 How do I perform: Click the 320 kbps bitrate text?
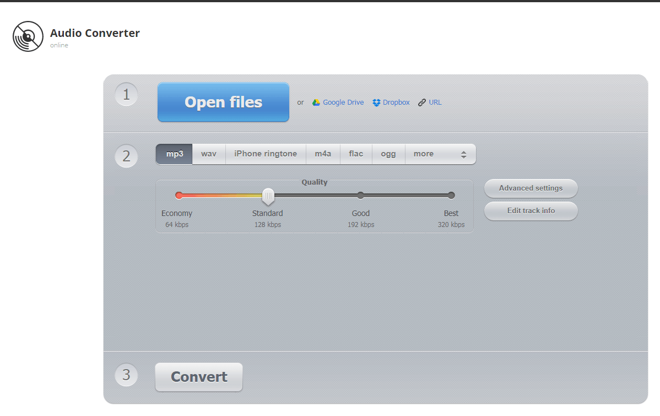[451, 225]
